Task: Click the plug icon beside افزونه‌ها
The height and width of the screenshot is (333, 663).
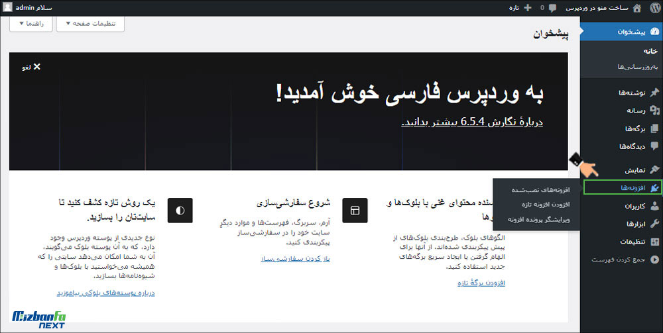Action: coord(654,188)
